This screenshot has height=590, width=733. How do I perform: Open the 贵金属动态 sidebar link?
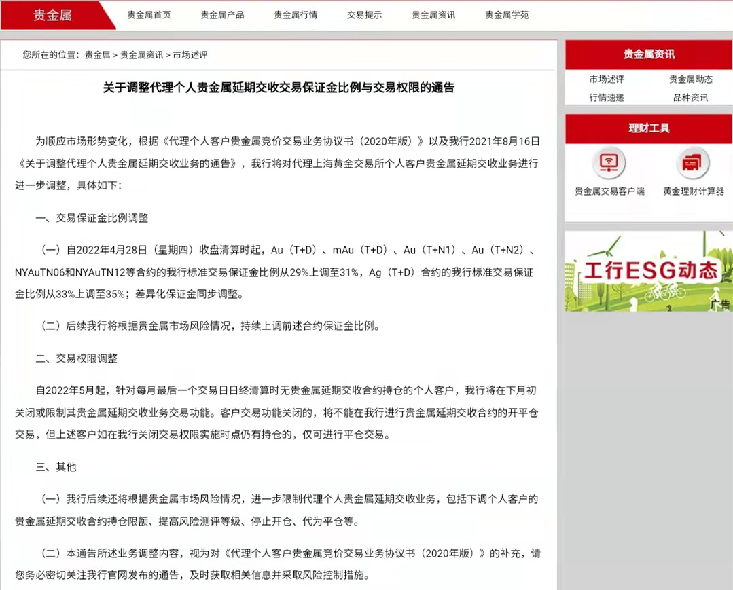click(690, 79)
